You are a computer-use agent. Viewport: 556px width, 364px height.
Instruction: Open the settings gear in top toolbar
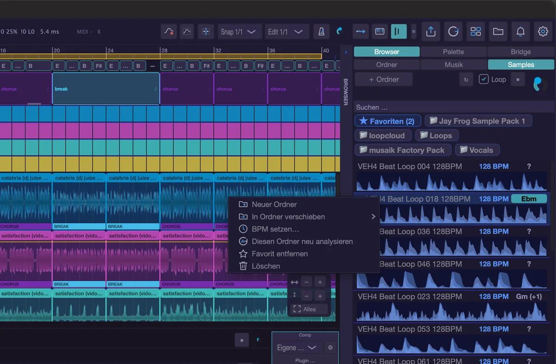[543, 31]
